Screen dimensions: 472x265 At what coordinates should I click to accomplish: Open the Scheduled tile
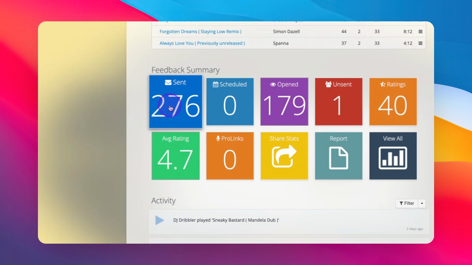[230, 102]
